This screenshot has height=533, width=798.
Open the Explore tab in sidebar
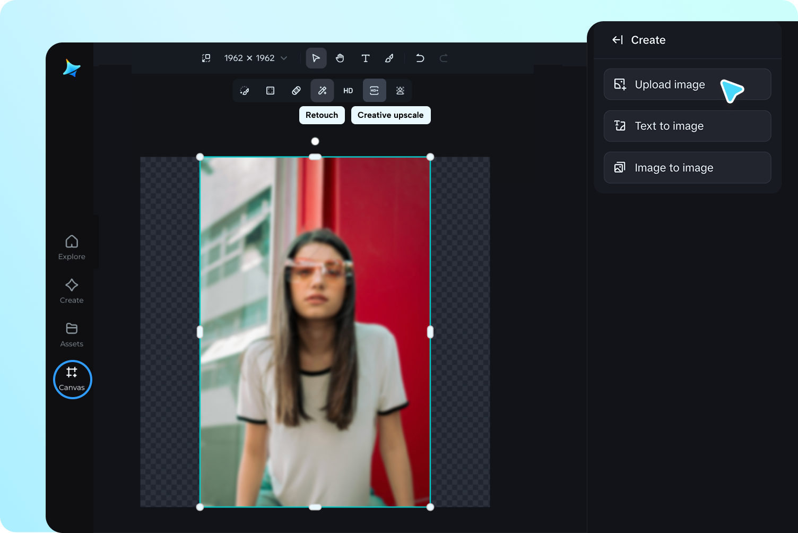click(72, 247)
